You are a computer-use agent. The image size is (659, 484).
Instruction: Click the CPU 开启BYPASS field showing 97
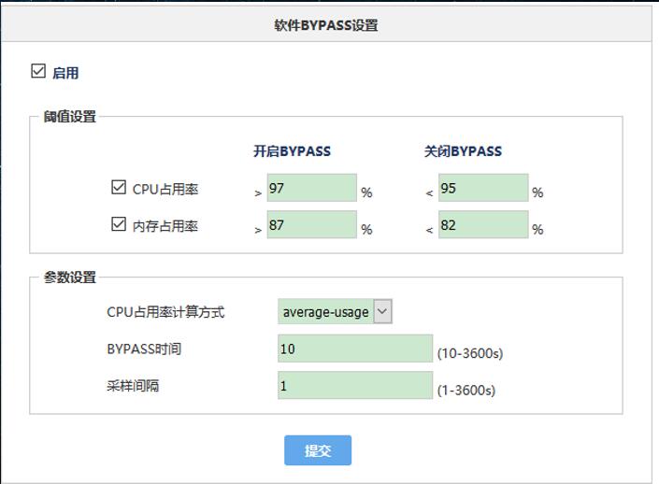(311, 188)
